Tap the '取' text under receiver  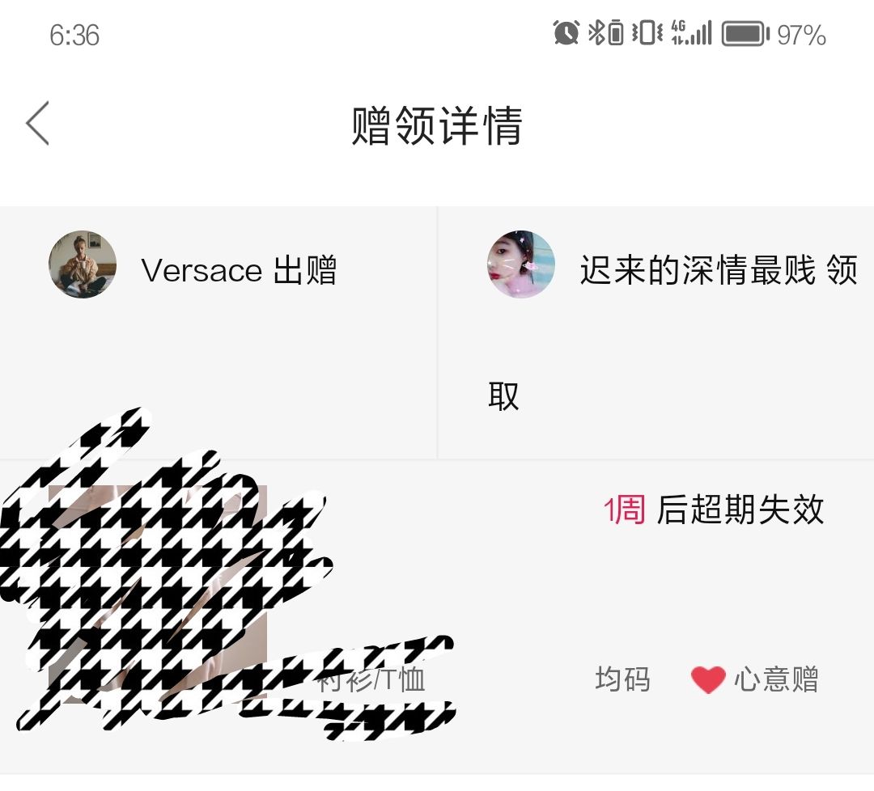coord(503,396)
